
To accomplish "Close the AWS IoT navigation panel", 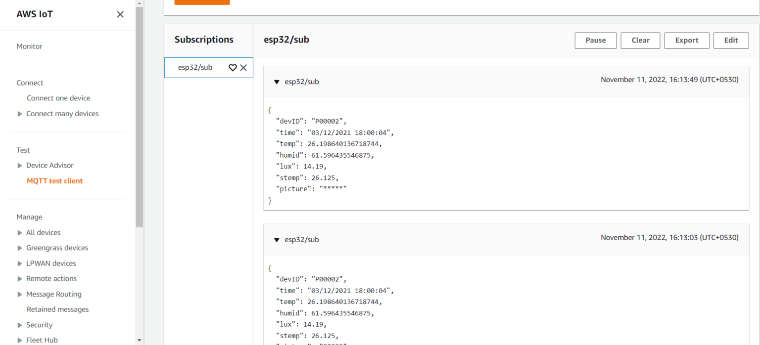I will 120,14.
